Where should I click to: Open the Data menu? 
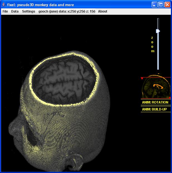point(15,11)
